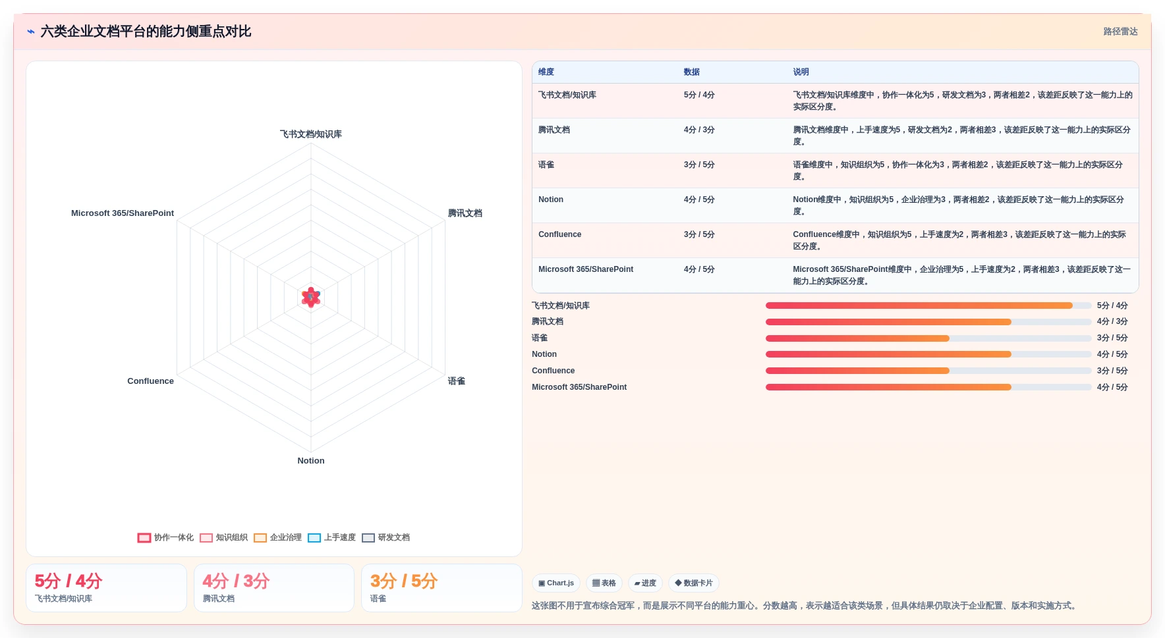Click the Confluence维度中 description cell
The image size is (1165, 638).
961,240
